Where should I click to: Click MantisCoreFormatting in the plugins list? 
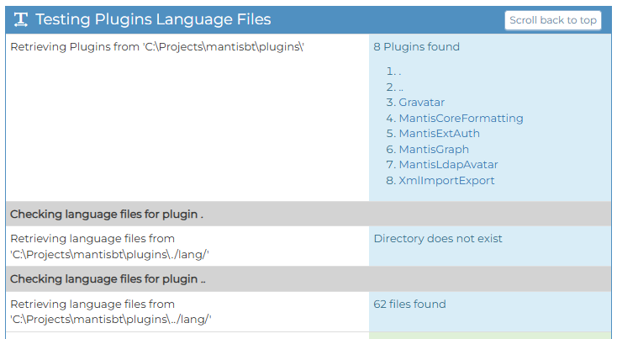tap(461, 119)
